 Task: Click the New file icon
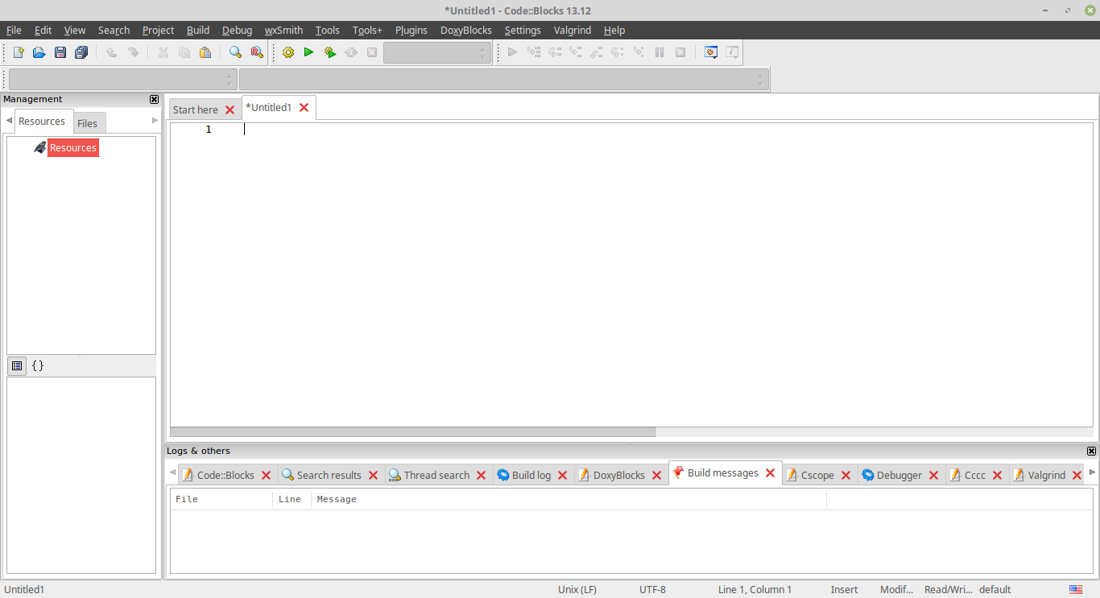(19, 52)
